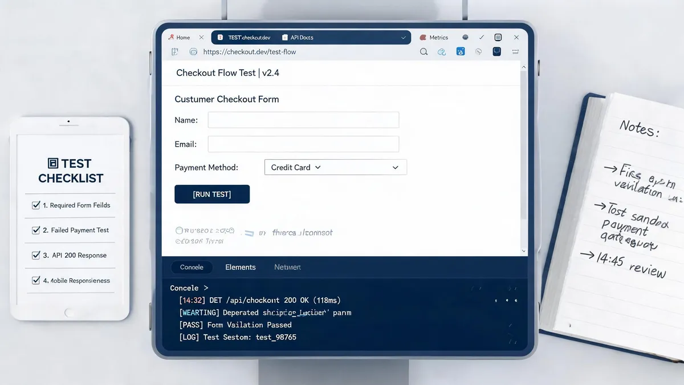Click the site info icon beside the address
The image size is (684, 385).
point(193,52)
